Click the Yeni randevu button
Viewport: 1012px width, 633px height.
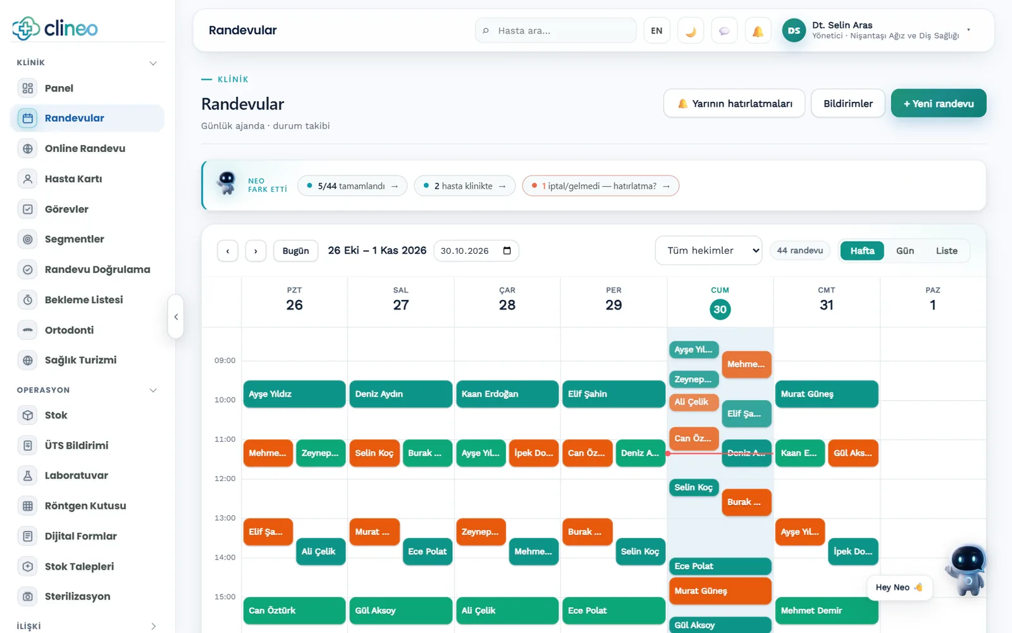[939, 103]
